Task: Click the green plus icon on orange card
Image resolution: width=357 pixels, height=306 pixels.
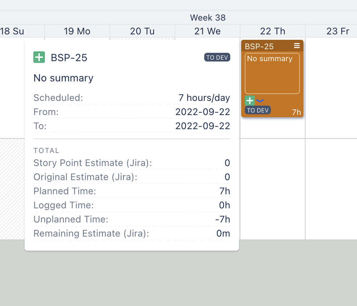Action: (250, 101)
